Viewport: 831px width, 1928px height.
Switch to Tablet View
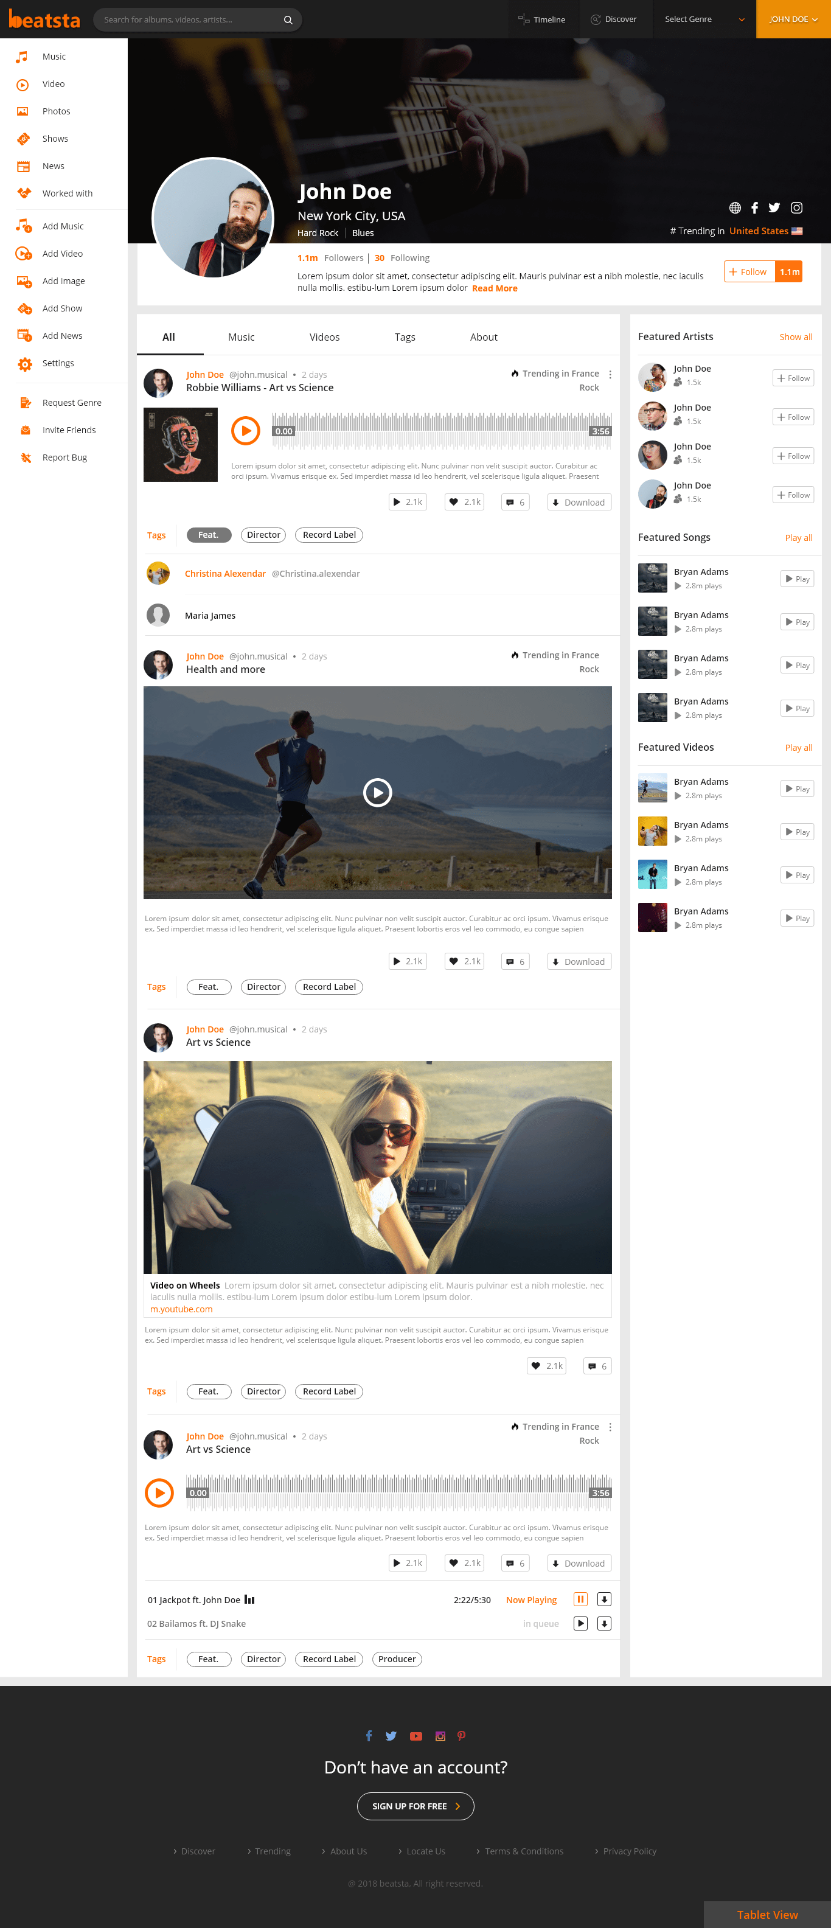pyautogui.click(x=767, y=1915)
